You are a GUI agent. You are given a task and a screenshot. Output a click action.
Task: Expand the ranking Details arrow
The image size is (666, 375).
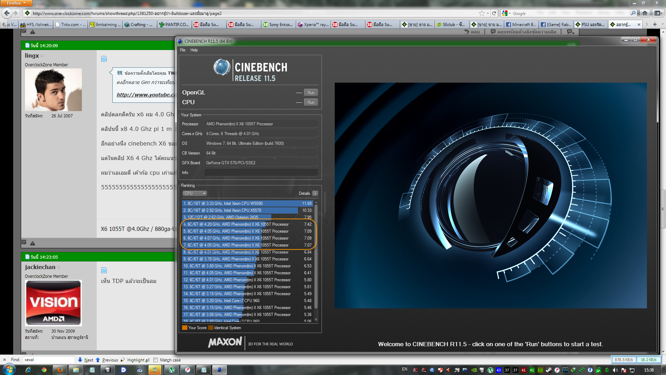(315, 193)
